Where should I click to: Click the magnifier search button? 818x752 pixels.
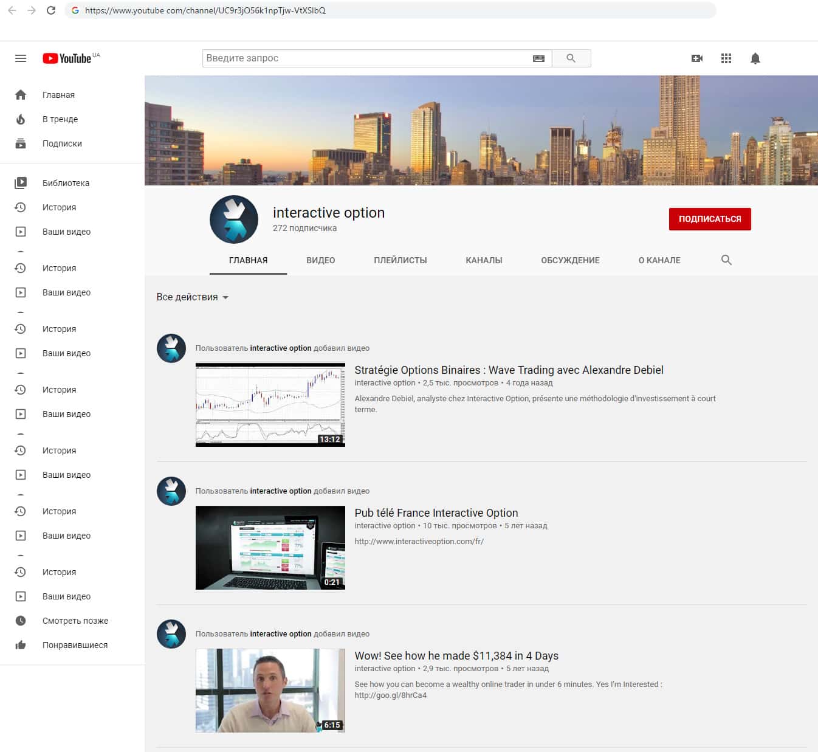[571, 58]
